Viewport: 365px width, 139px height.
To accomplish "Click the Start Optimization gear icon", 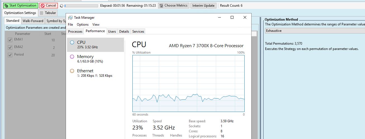I will click(x=6, y=6).
